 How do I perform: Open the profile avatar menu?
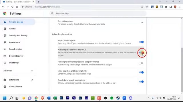pos(175,7)
